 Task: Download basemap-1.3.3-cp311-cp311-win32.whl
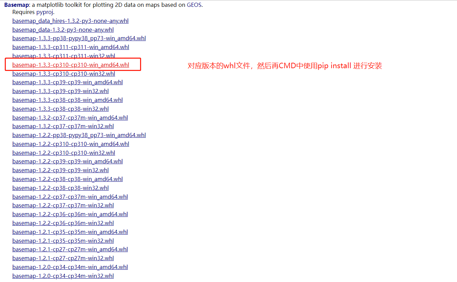[64, 56]
